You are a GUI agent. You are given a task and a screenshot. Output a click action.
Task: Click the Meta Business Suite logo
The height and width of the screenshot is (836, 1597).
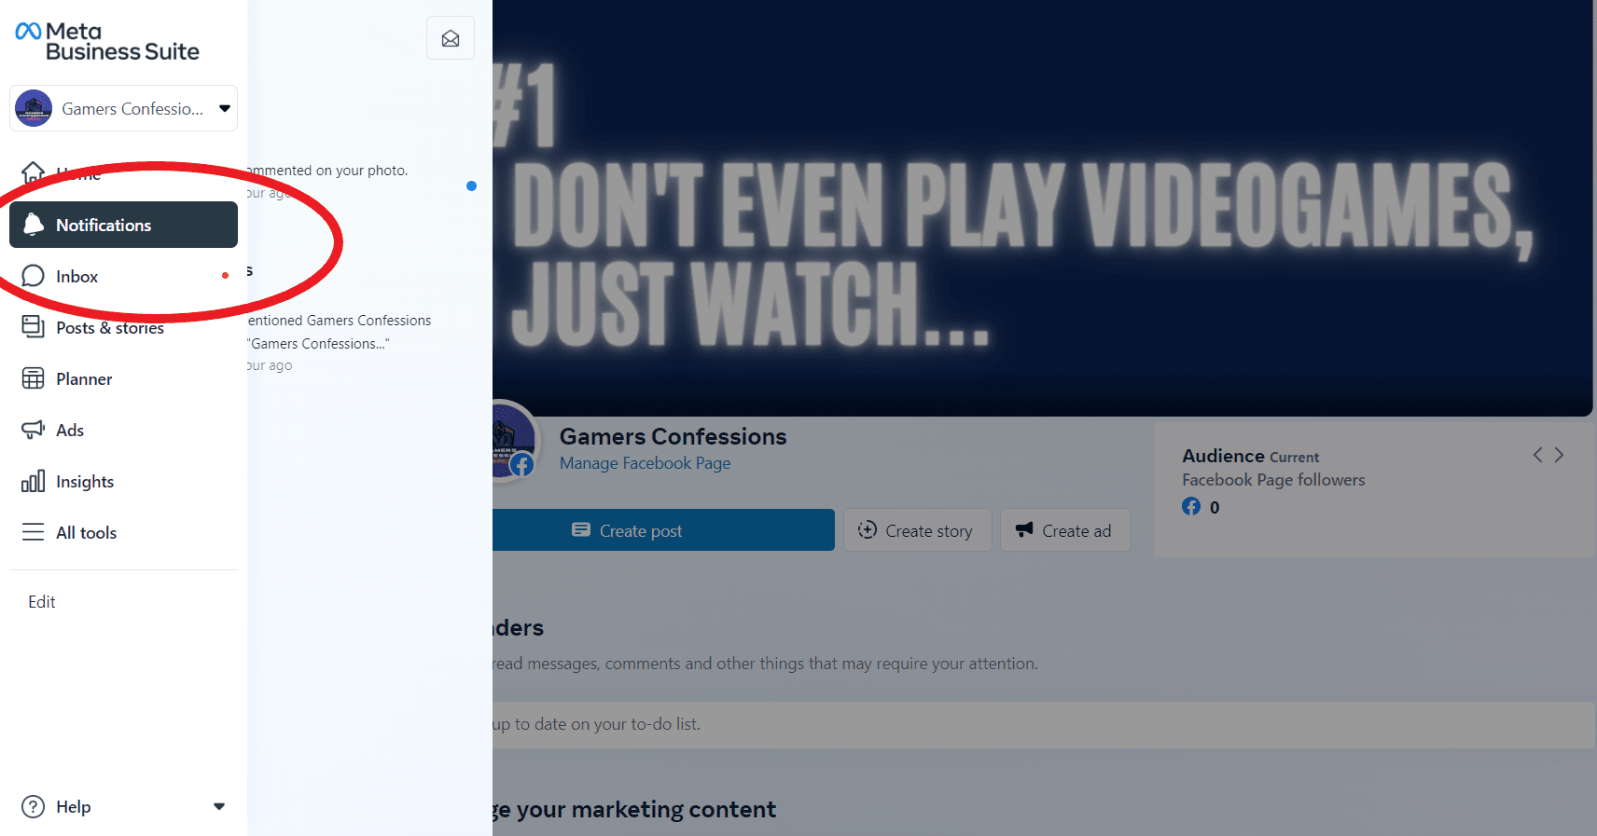coord(107,42)
